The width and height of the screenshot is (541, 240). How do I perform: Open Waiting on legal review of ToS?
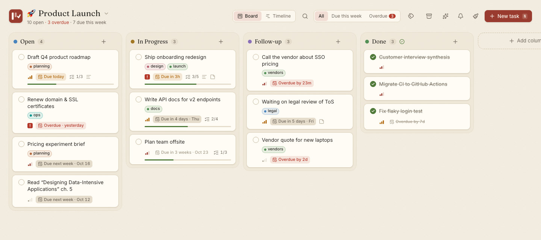tap(300, 111)
